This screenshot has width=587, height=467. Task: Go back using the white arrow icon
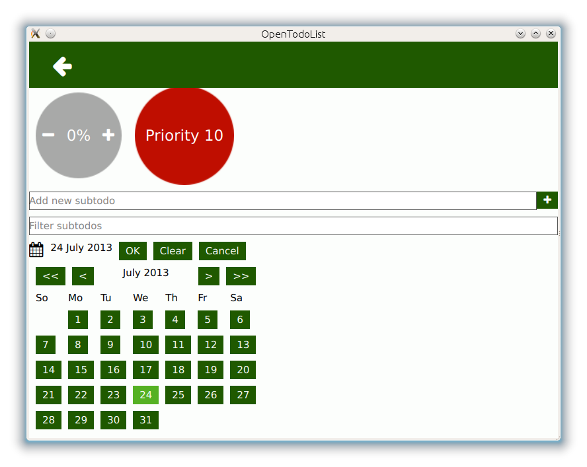62,67
